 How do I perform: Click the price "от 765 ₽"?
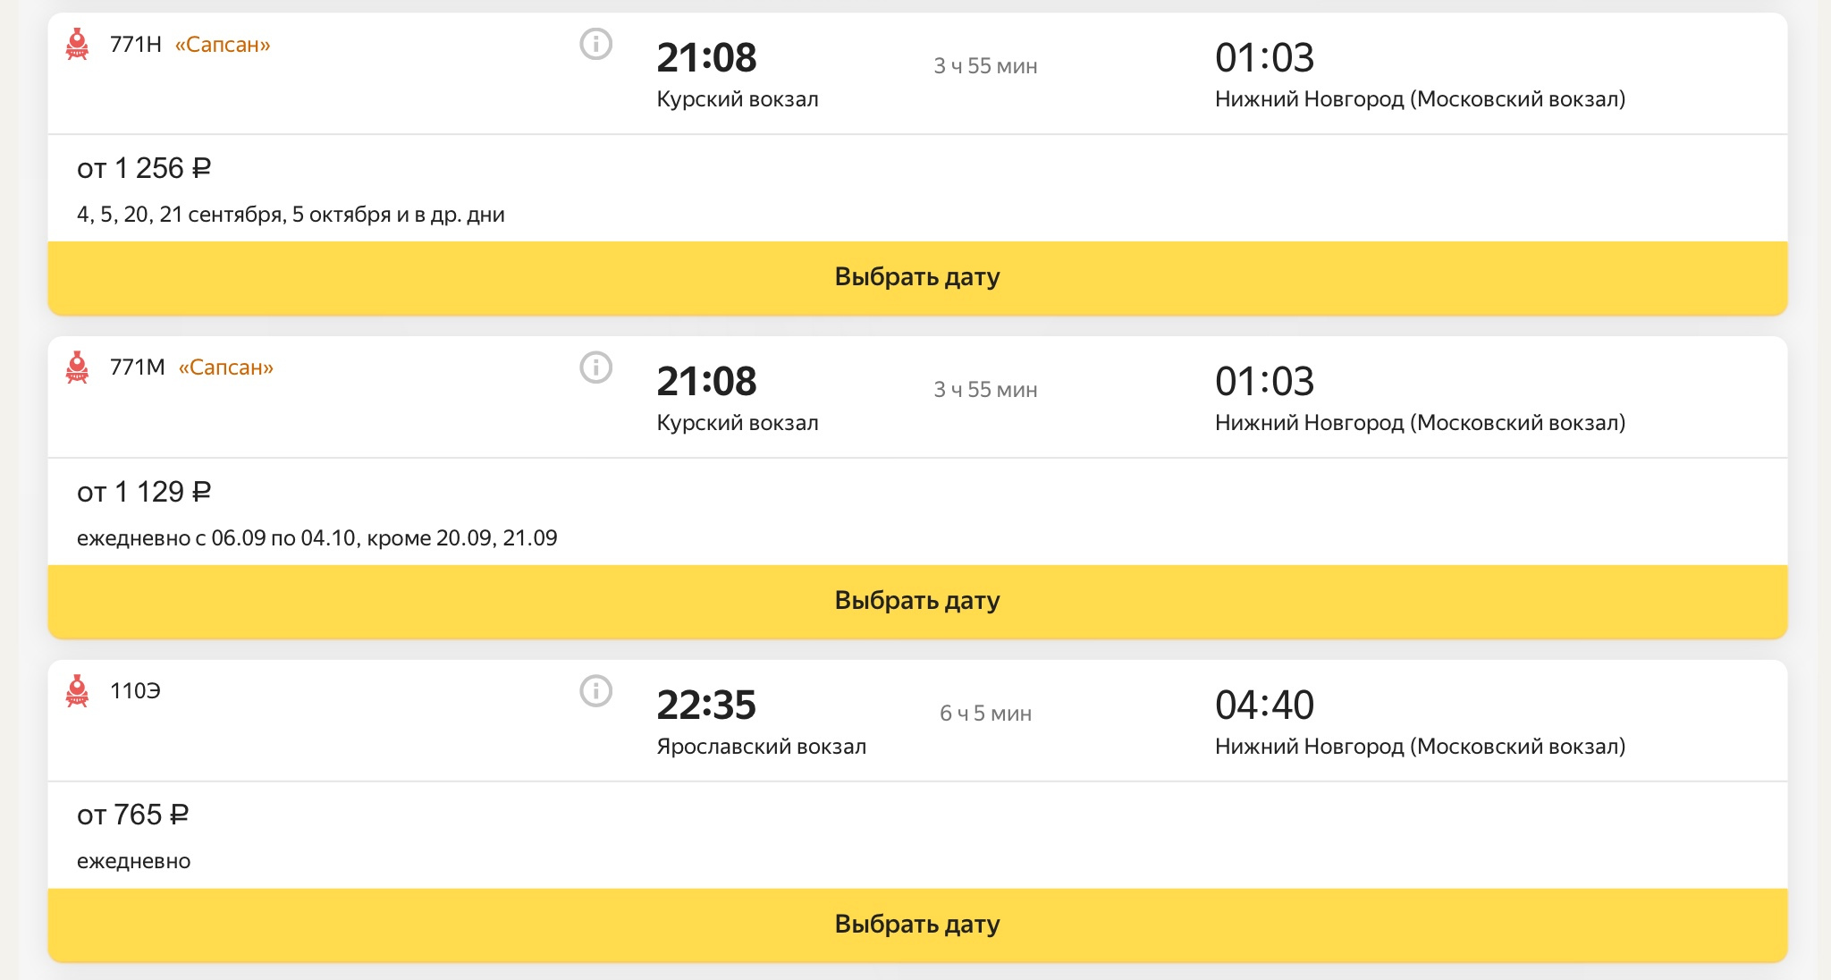click(133, 815)
